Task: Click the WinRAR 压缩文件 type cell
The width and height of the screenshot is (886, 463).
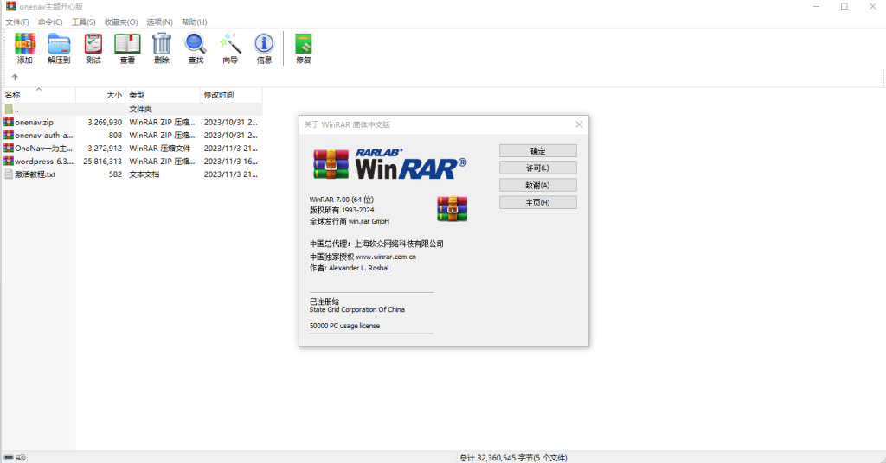Action: coord(160,149)
